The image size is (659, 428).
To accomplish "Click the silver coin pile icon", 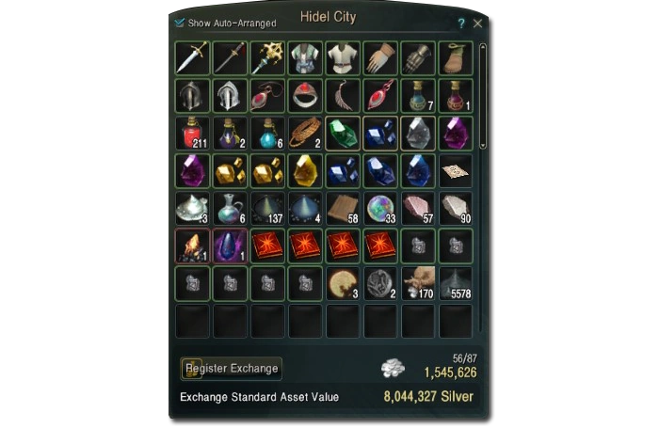I will (393, 368).
